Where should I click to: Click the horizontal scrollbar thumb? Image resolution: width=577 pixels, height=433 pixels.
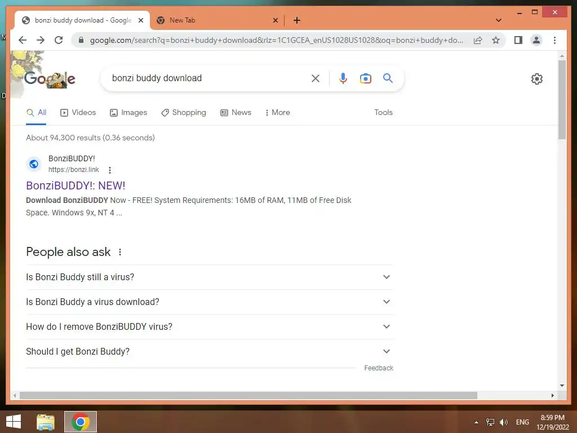[x=248, y=395]
